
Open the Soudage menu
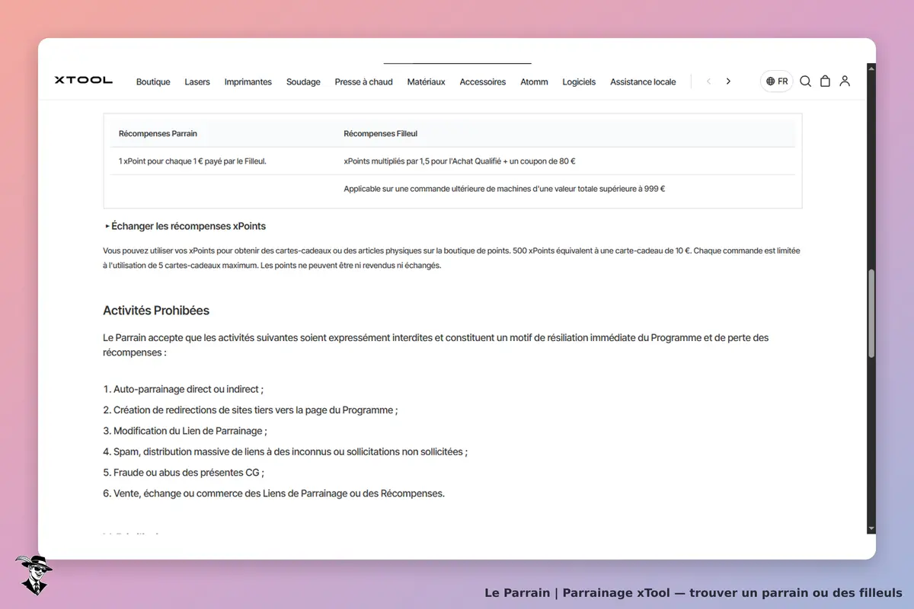click(x=303, y=81)
